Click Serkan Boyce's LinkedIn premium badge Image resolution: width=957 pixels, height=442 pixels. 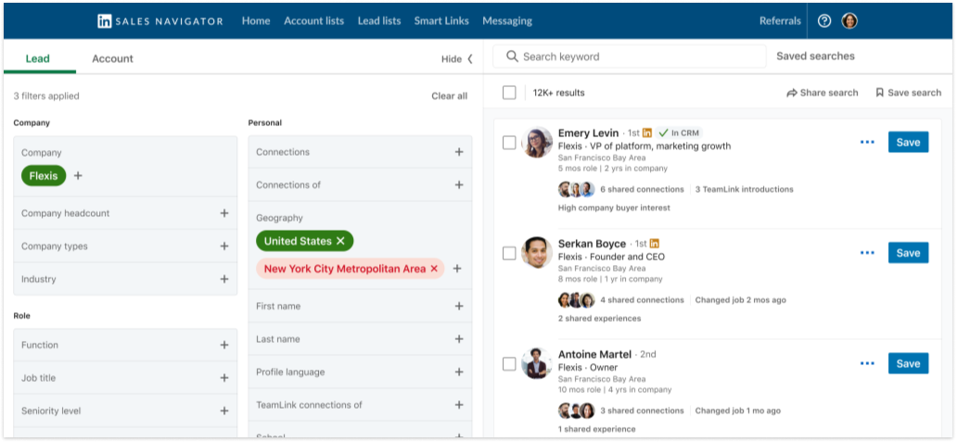pos(655,244)
